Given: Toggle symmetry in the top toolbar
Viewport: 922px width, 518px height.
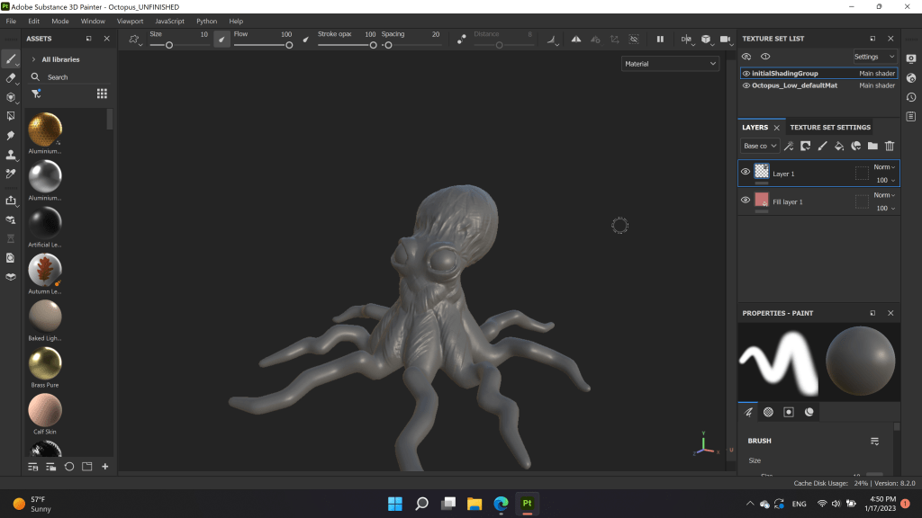Looking at the screenshot, I should pyautogui.click(x=686, y=40).
